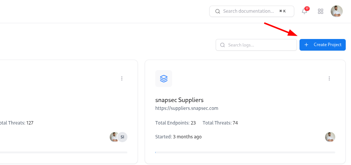
Task: Click the 'Started: 3 months ago' text
Action: coord(179,136)
